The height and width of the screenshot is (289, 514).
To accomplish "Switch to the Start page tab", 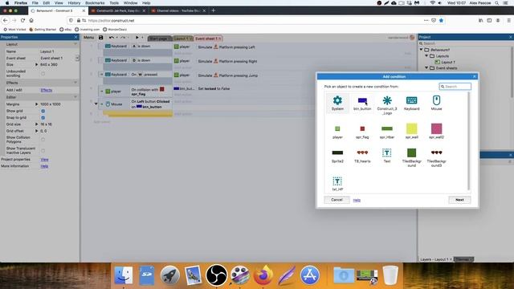I will tap(159, 39).
